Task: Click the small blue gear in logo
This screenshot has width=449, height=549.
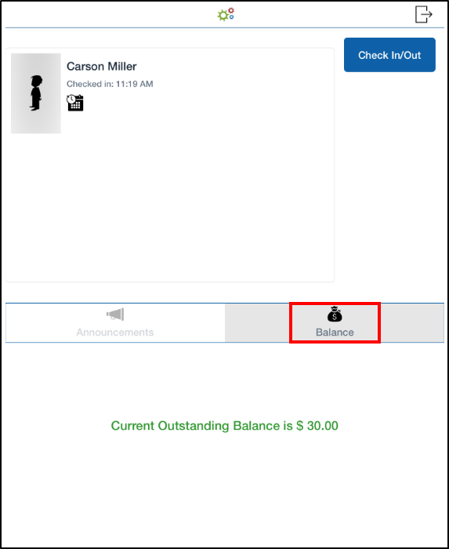Action: [x=231, y=16]
